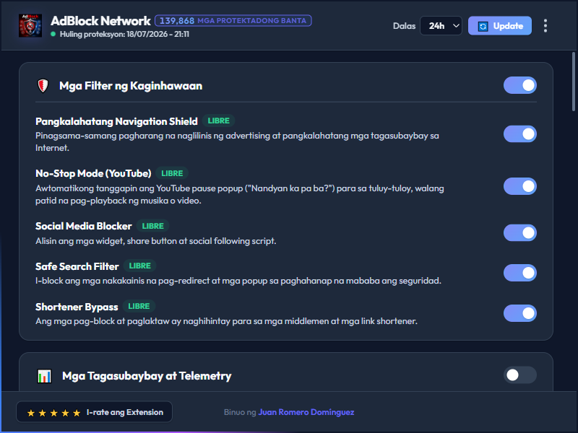Click the description starting with Awtomatikong tanggapin
The height and width of the screenshot is (433, 578).
[x=240, y=194]
